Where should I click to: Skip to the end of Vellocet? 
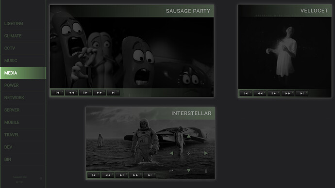[301, 94]
